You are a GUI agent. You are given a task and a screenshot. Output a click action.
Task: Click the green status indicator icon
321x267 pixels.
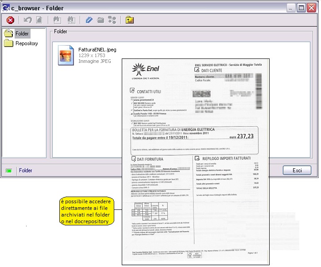pyautogui.click(x=9, y=171)
